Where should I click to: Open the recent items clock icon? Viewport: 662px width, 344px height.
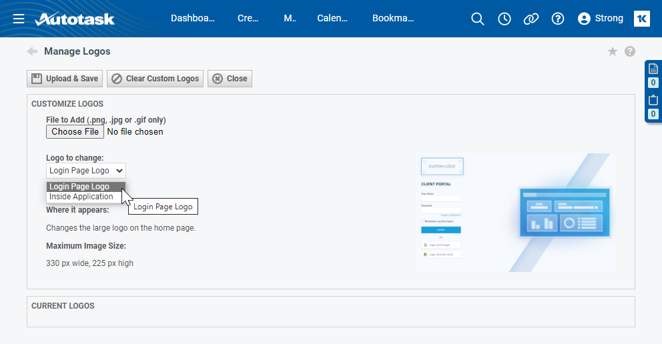[505, 19]
